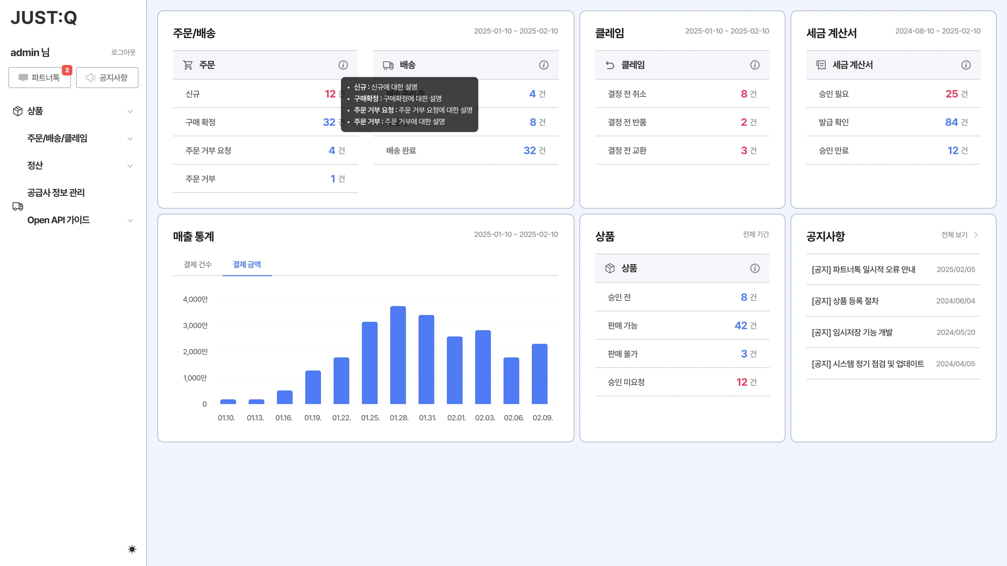Click the delivery truck icon beside 배송

[388, 65]
